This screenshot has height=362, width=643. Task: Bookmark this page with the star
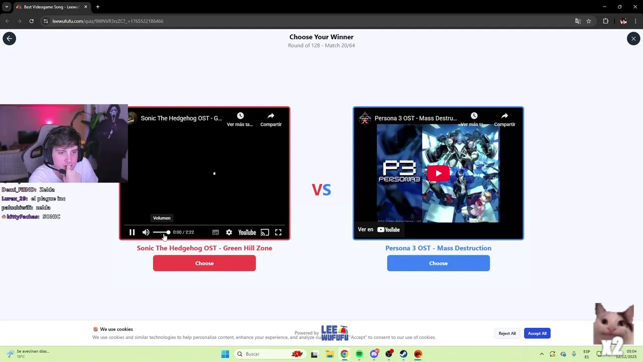(x=589, y=21)
